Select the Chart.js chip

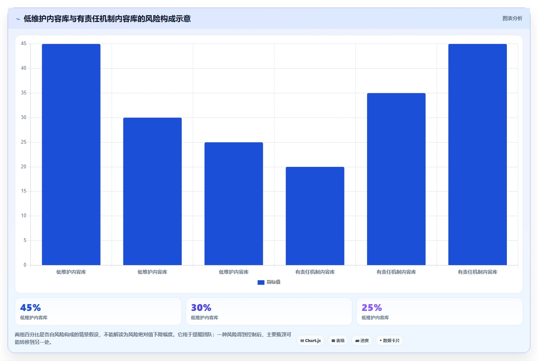[x=311, y=341]
